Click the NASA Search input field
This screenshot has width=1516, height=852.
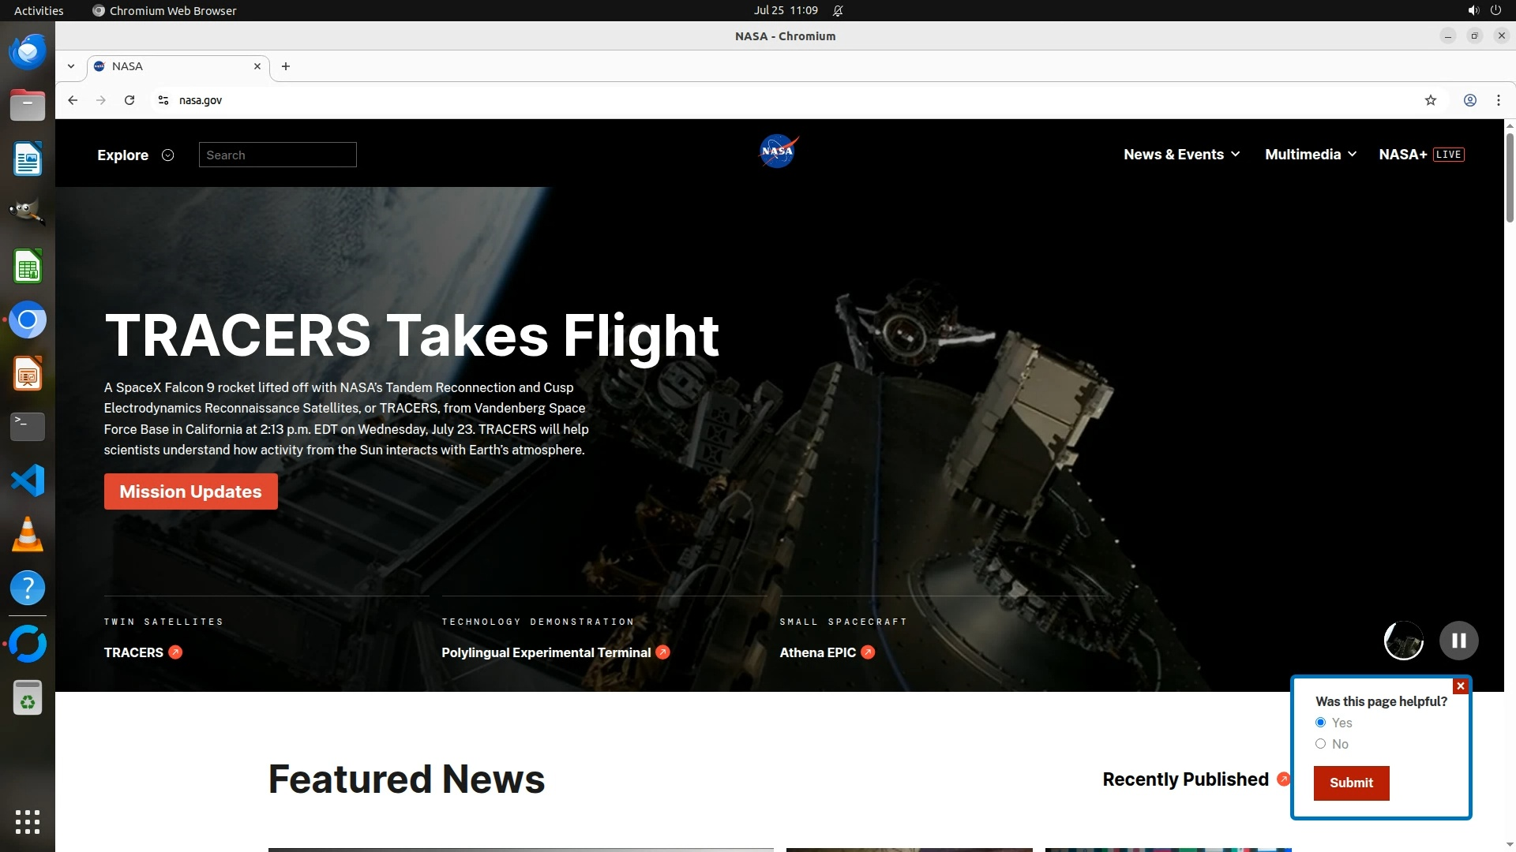tap(277, 155)
